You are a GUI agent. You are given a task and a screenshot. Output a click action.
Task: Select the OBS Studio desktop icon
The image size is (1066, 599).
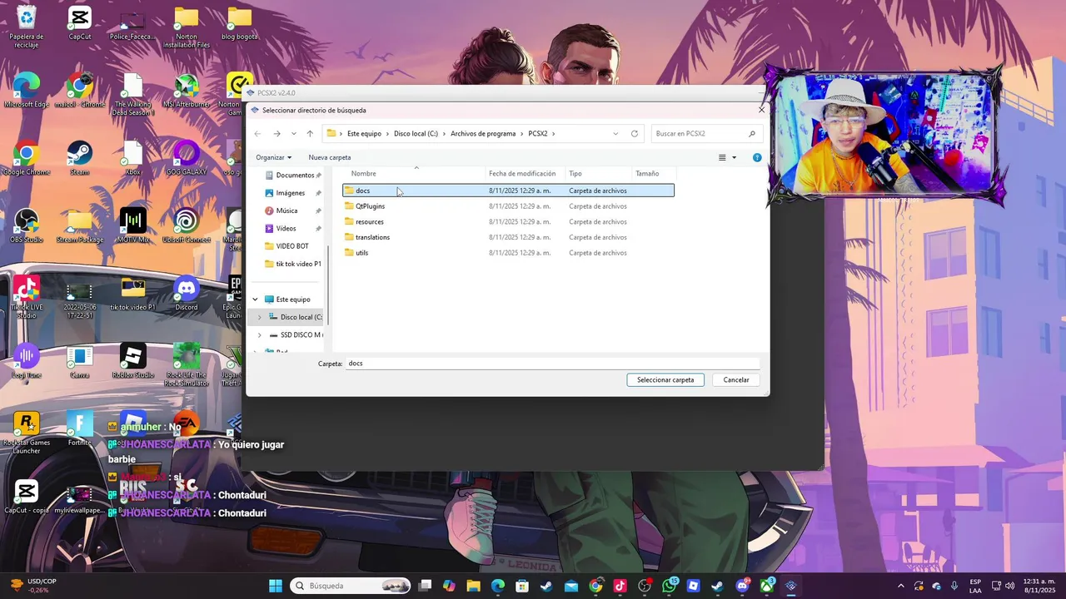coord(27,225)
